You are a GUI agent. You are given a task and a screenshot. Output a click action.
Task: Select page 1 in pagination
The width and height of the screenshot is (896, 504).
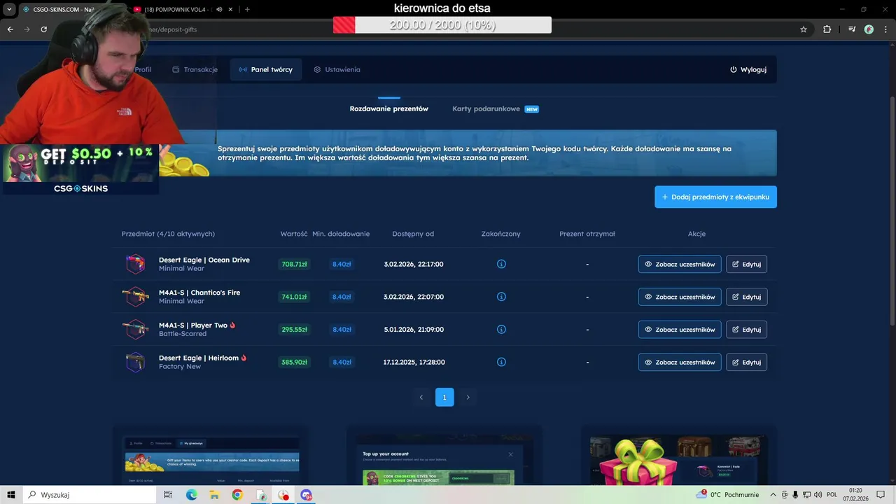[444, 397]
